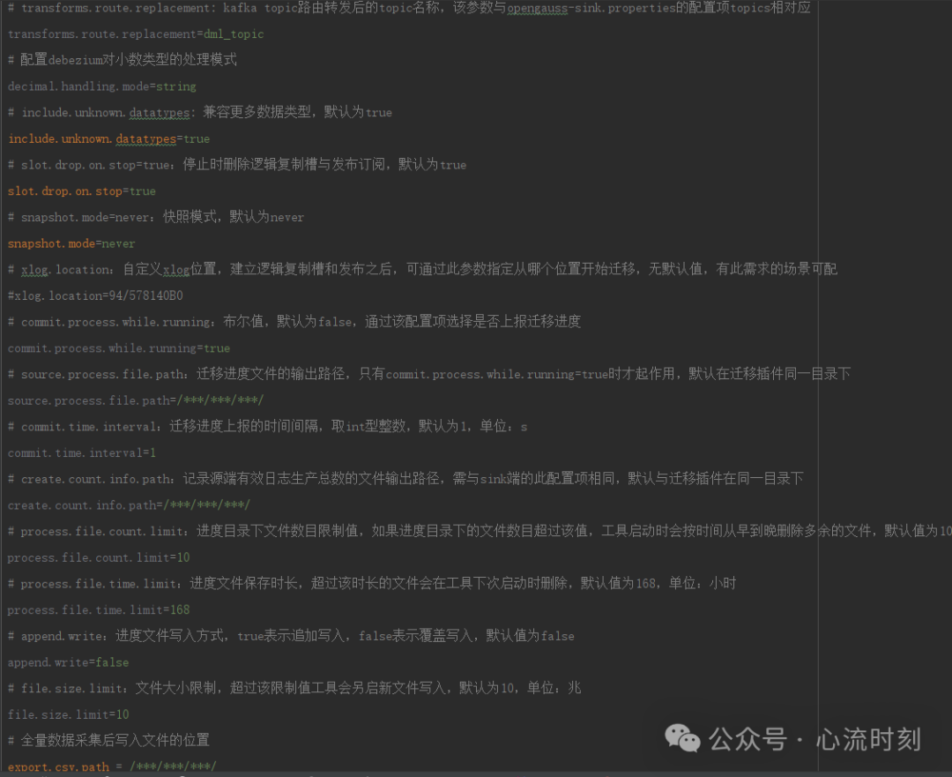Click comment describing file.size.limit
The image size is (952, 777).
(x=294, y=688)
